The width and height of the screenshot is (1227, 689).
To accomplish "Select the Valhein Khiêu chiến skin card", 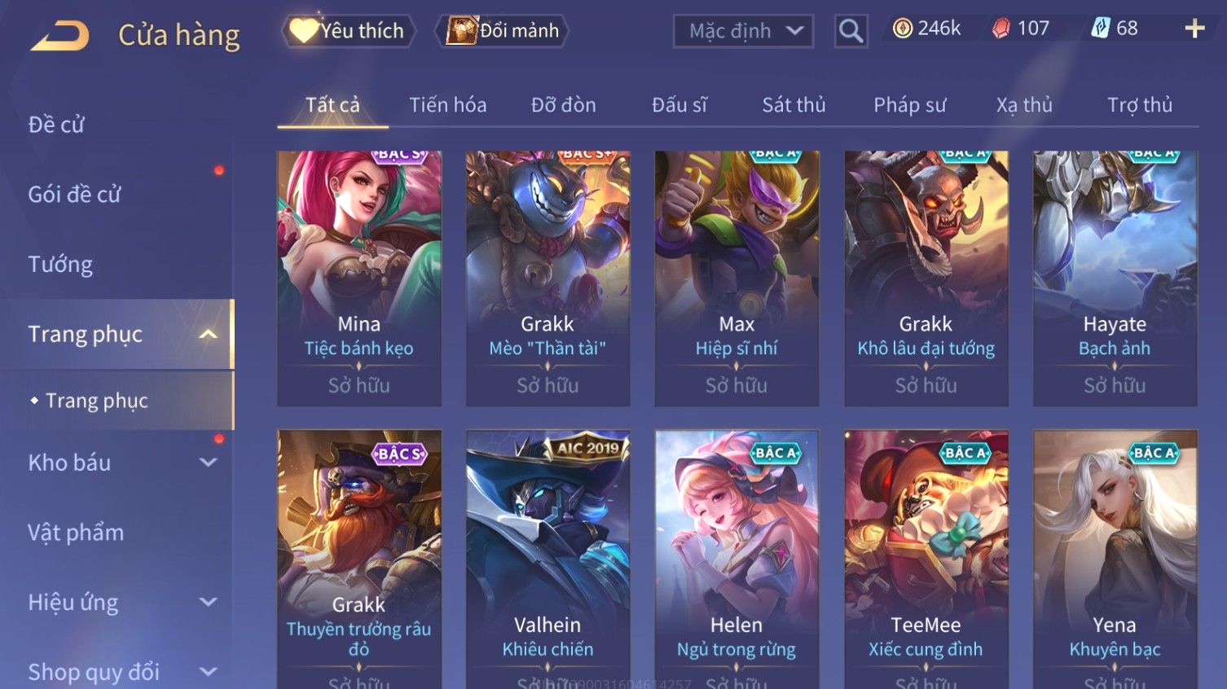I will pyautogui.click(x=548, y=559).
